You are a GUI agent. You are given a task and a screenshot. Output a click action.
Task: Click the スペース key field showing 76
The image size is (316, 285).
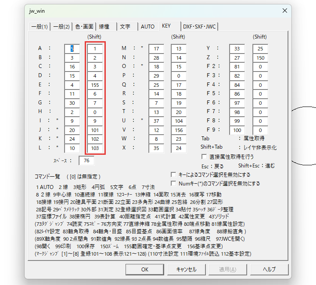point(86,160)
